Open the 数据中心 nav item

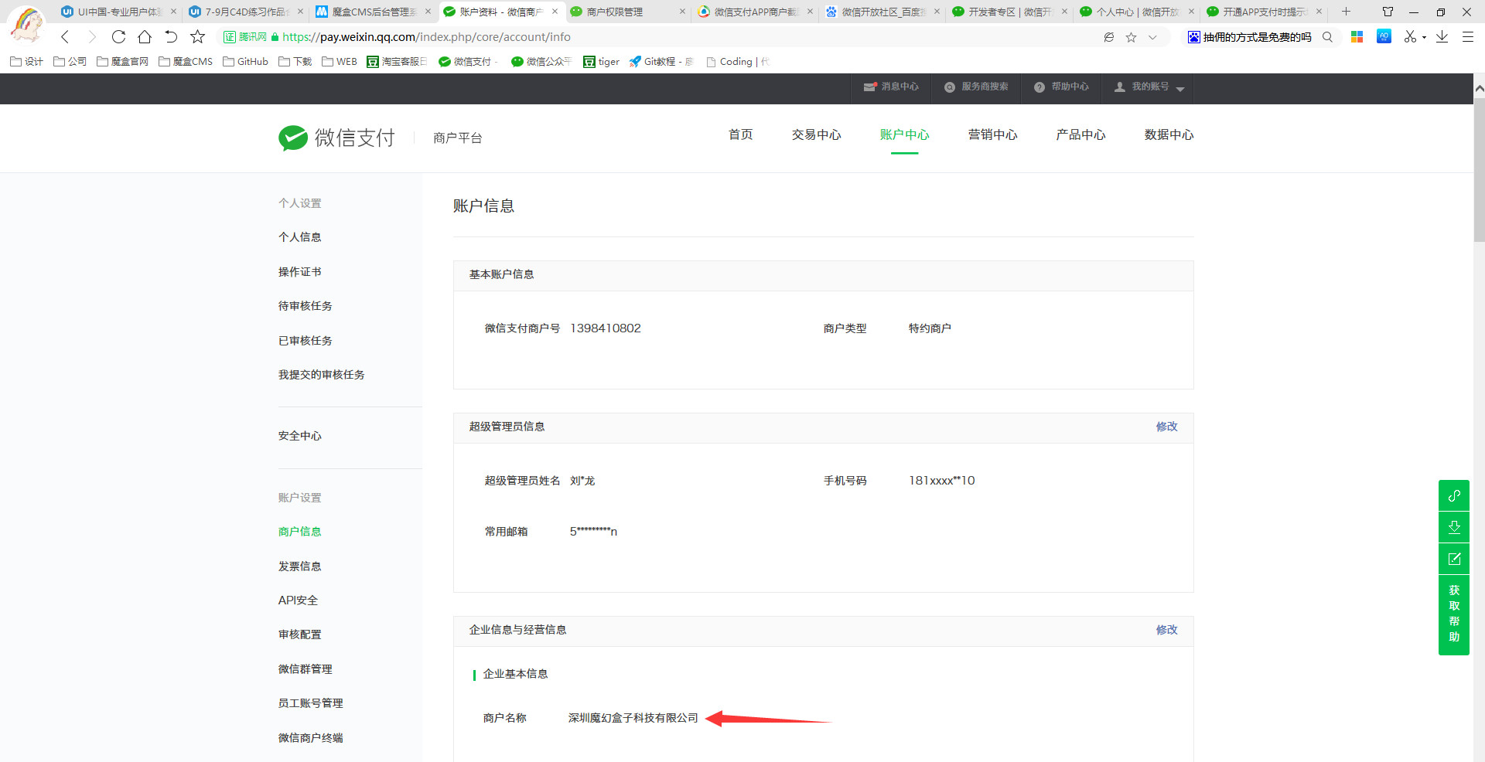(1169, 135)
